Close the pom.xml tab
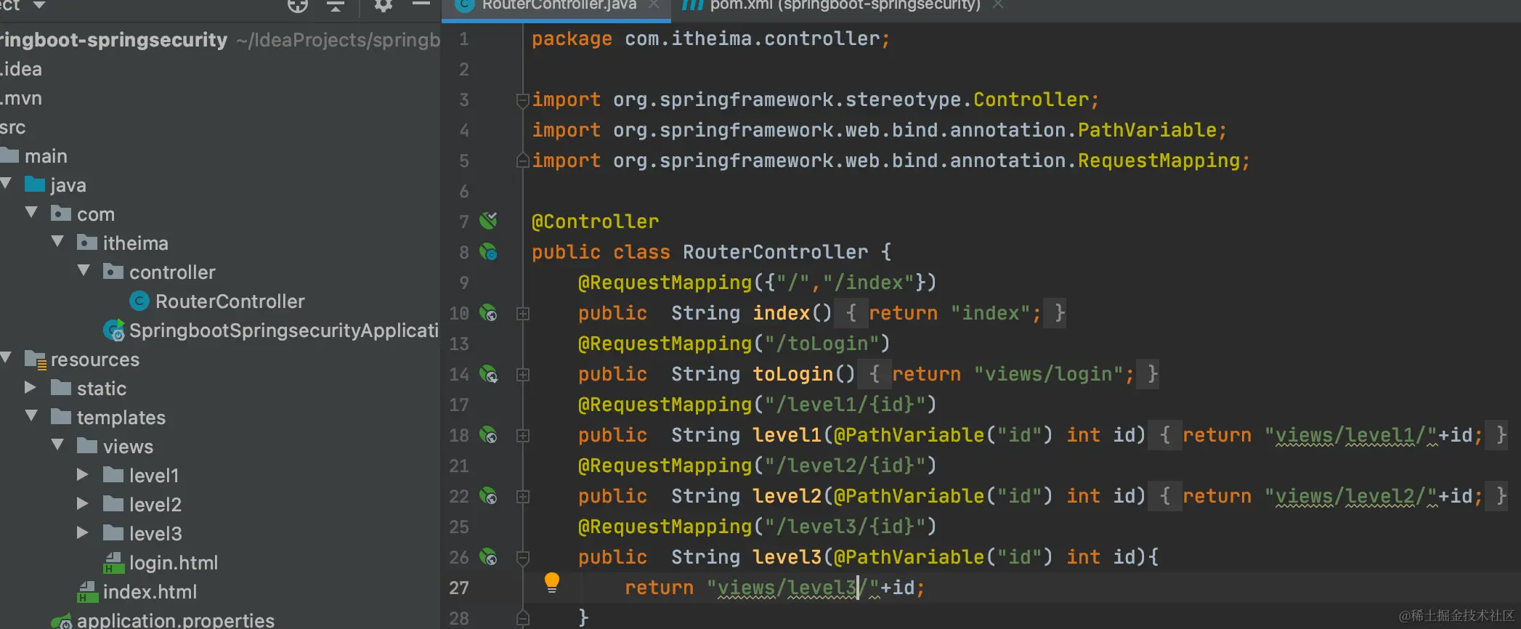This screenshot has height=629, width=1521. point(998,5)
